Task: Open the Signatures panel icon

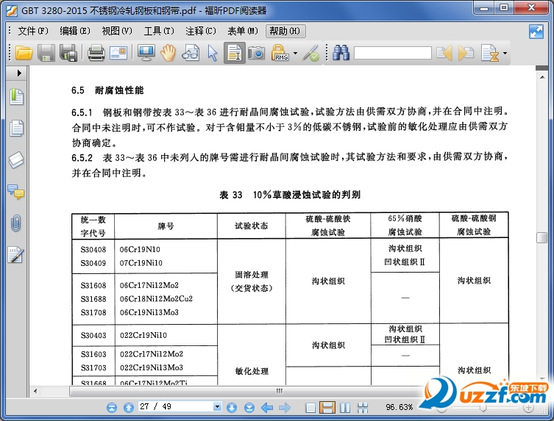Action: pyautogui.click(x=15, y=254)
